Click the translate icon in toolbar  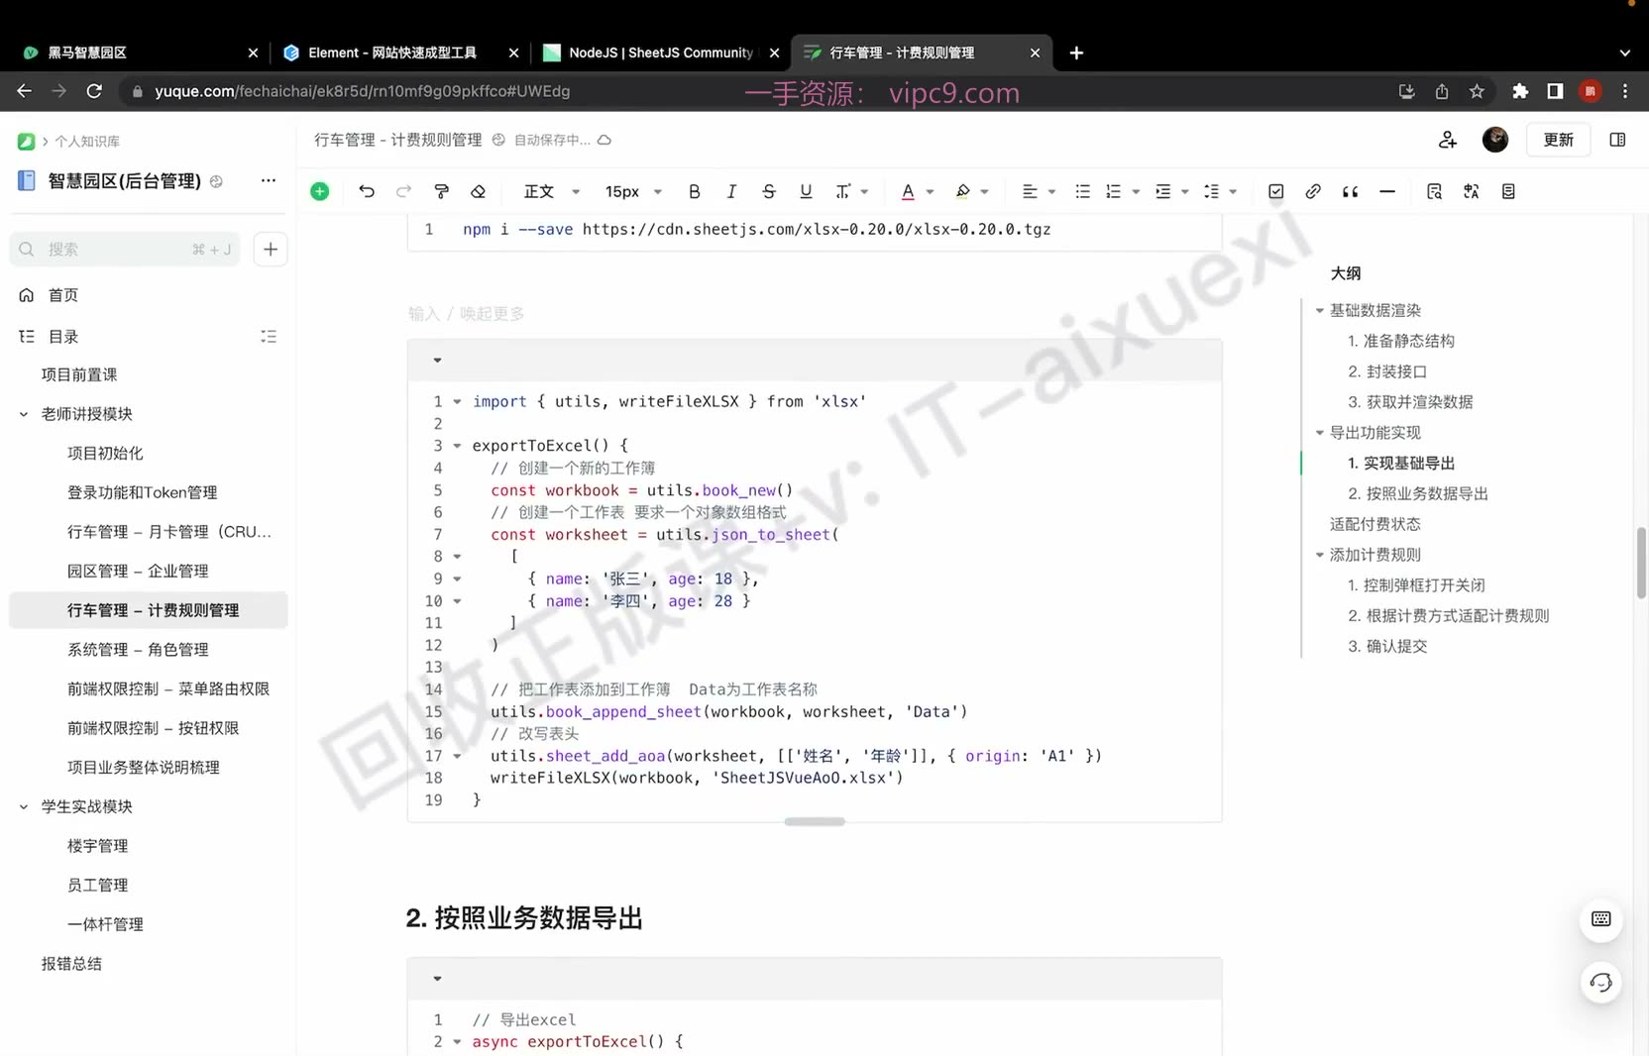[x=1472, y=191]
